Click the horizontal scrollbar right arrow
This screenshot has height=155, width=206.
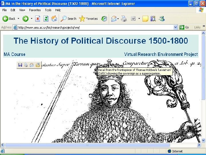pos(199,145)
